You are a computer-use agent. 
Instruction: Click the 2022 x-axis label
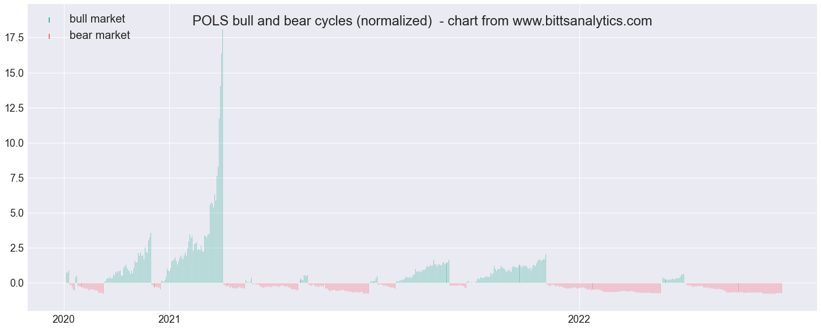pos(580,319)
